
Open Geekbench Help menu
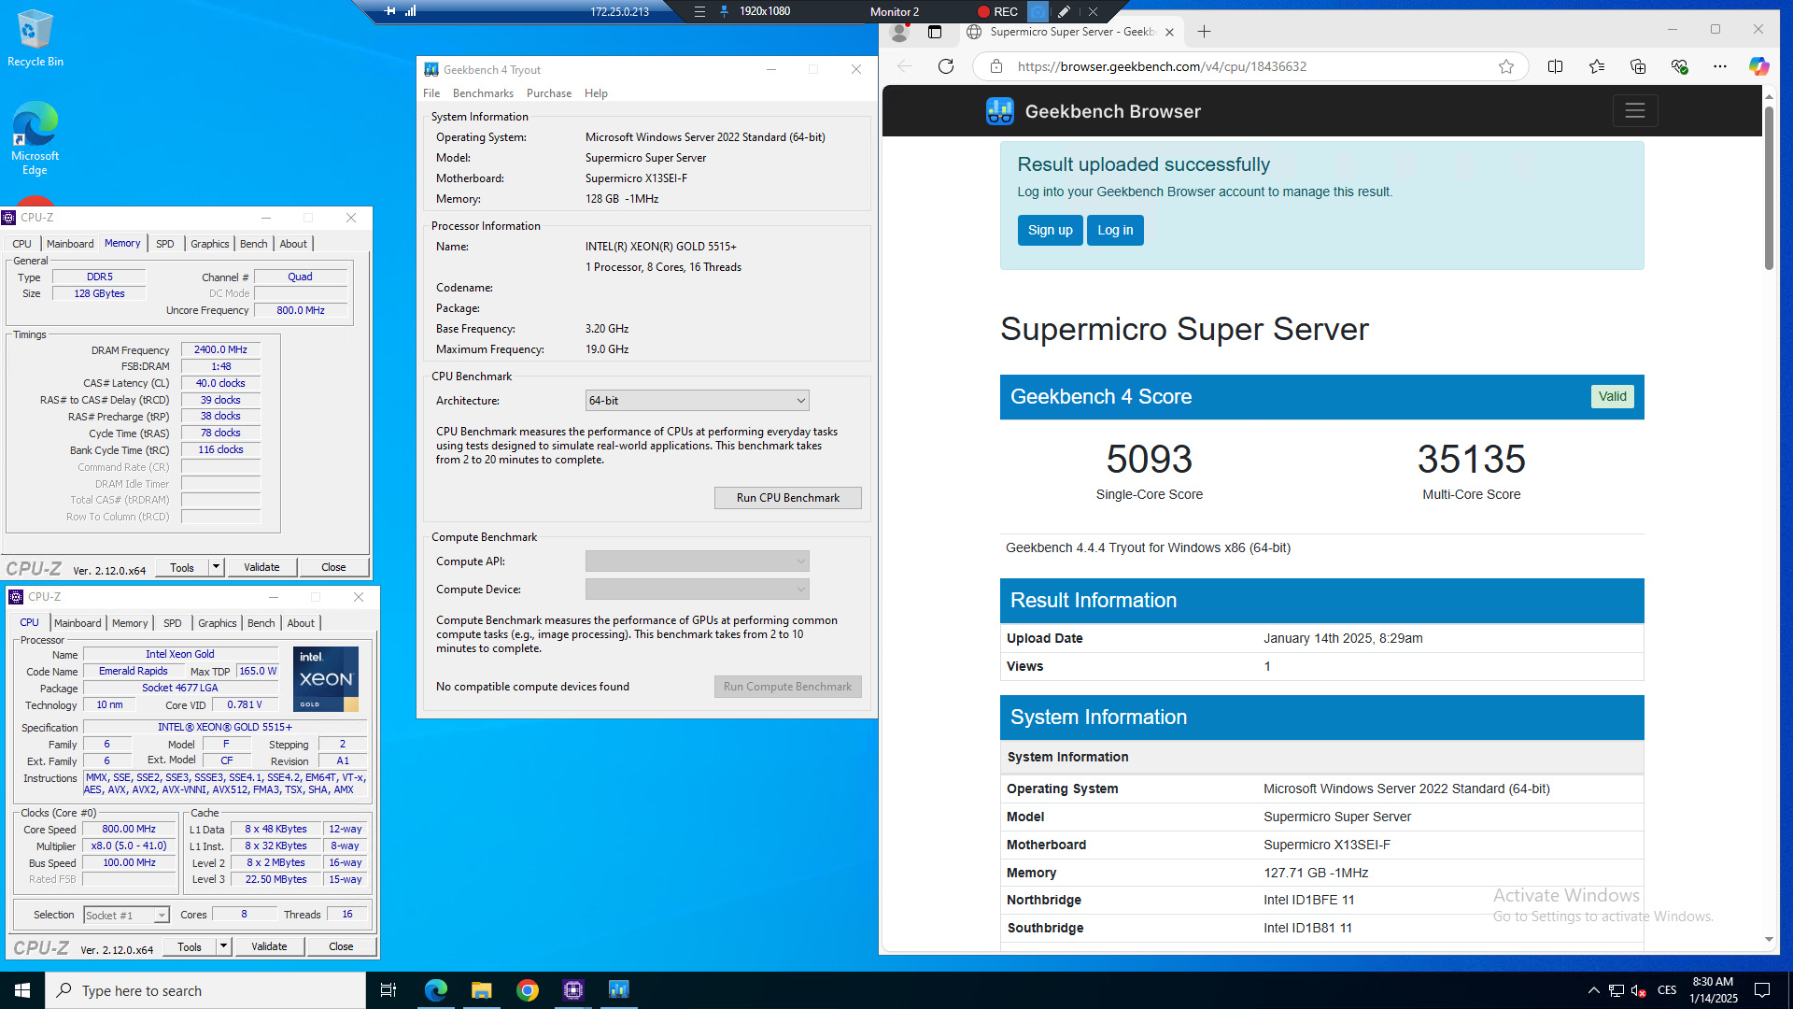click(596, 93)
